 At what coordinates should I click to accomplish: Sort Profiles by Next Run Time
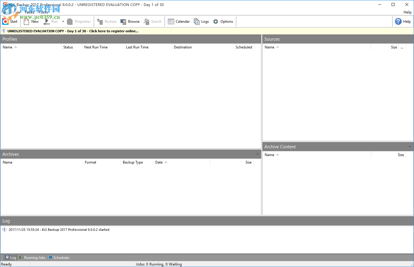coord(103,47)
